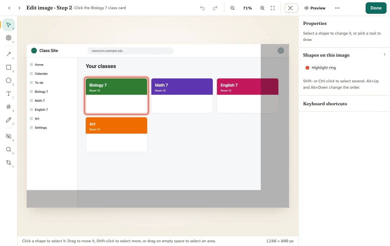
Task: Click the Properties panel heading
Action: click(315, 23)
